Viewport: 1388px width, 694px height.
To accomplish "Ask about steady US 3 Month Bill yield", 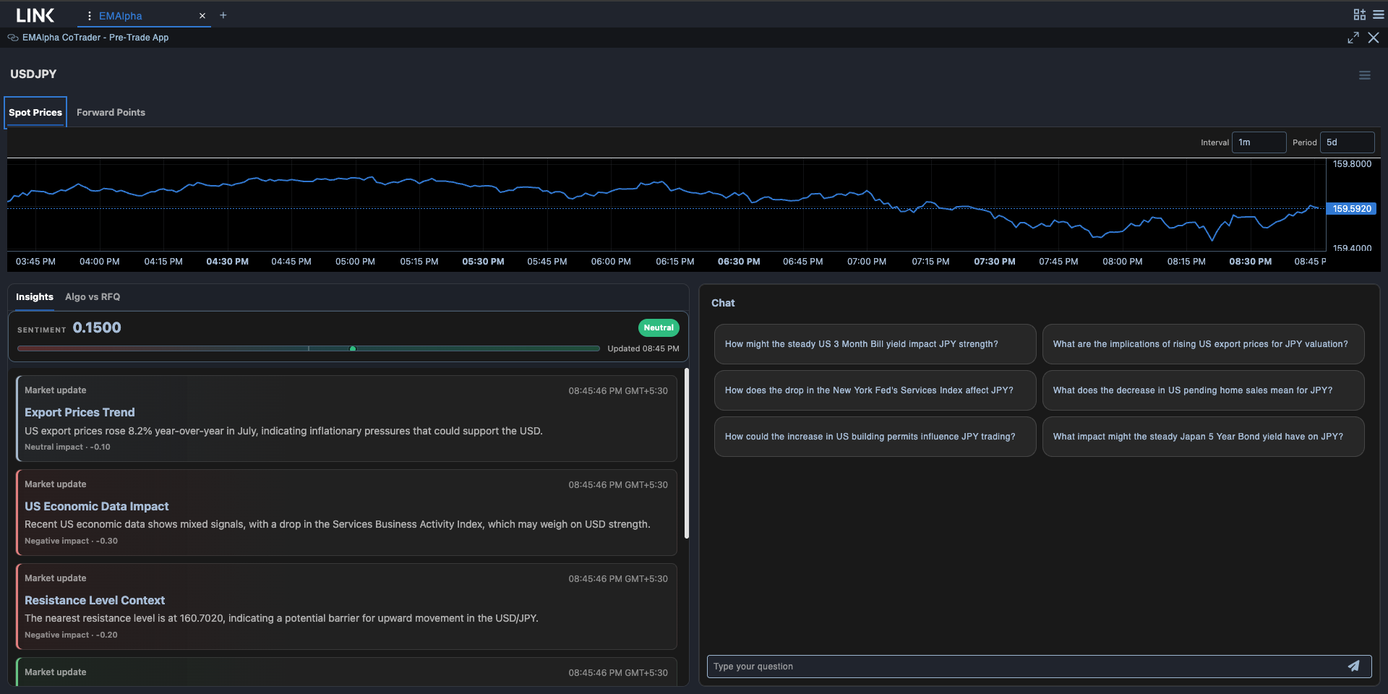I will pyautogui.click(x=875, y=344).
